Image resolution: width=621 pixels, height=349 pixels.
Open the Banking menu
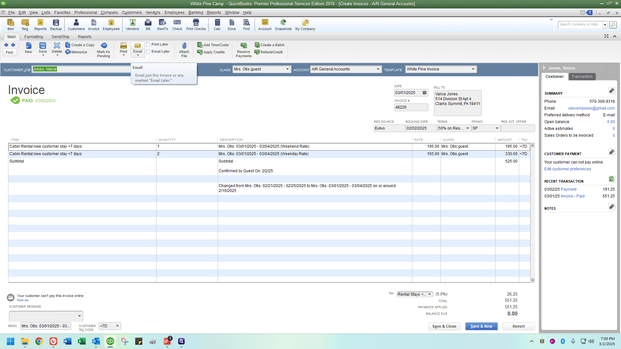coord(196,13)
